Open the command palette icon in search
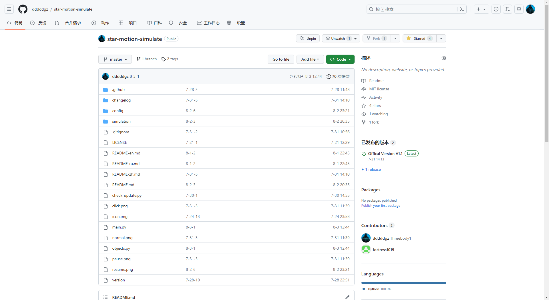The width and height of the screenshot is (549, 300). pos(462,9)
